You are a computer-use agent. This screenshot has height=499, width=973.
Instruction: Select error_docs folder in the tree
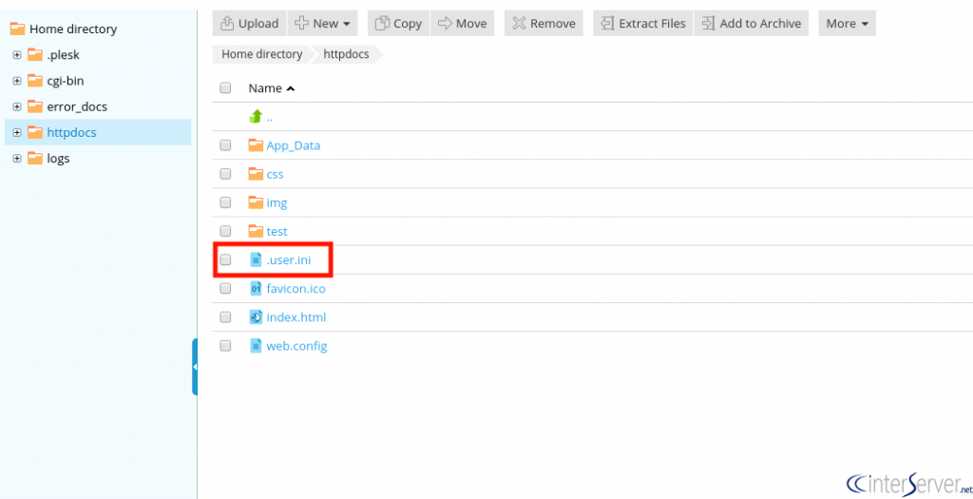point(77,106)
